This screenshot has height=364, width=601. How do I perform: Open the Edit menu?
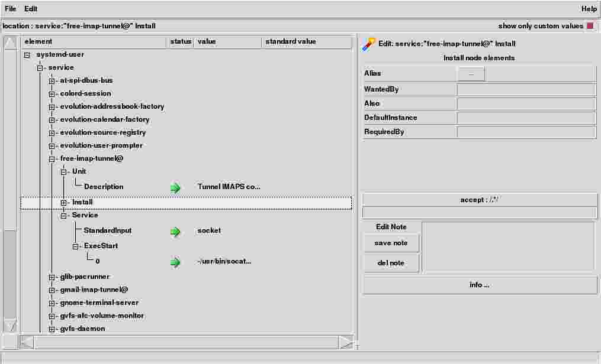31,9
